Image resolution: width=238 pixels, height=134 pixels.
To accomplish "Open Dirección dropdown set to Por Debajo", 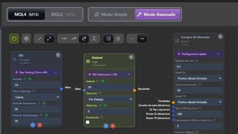I will pyautogui.click(x=109, y=99).
